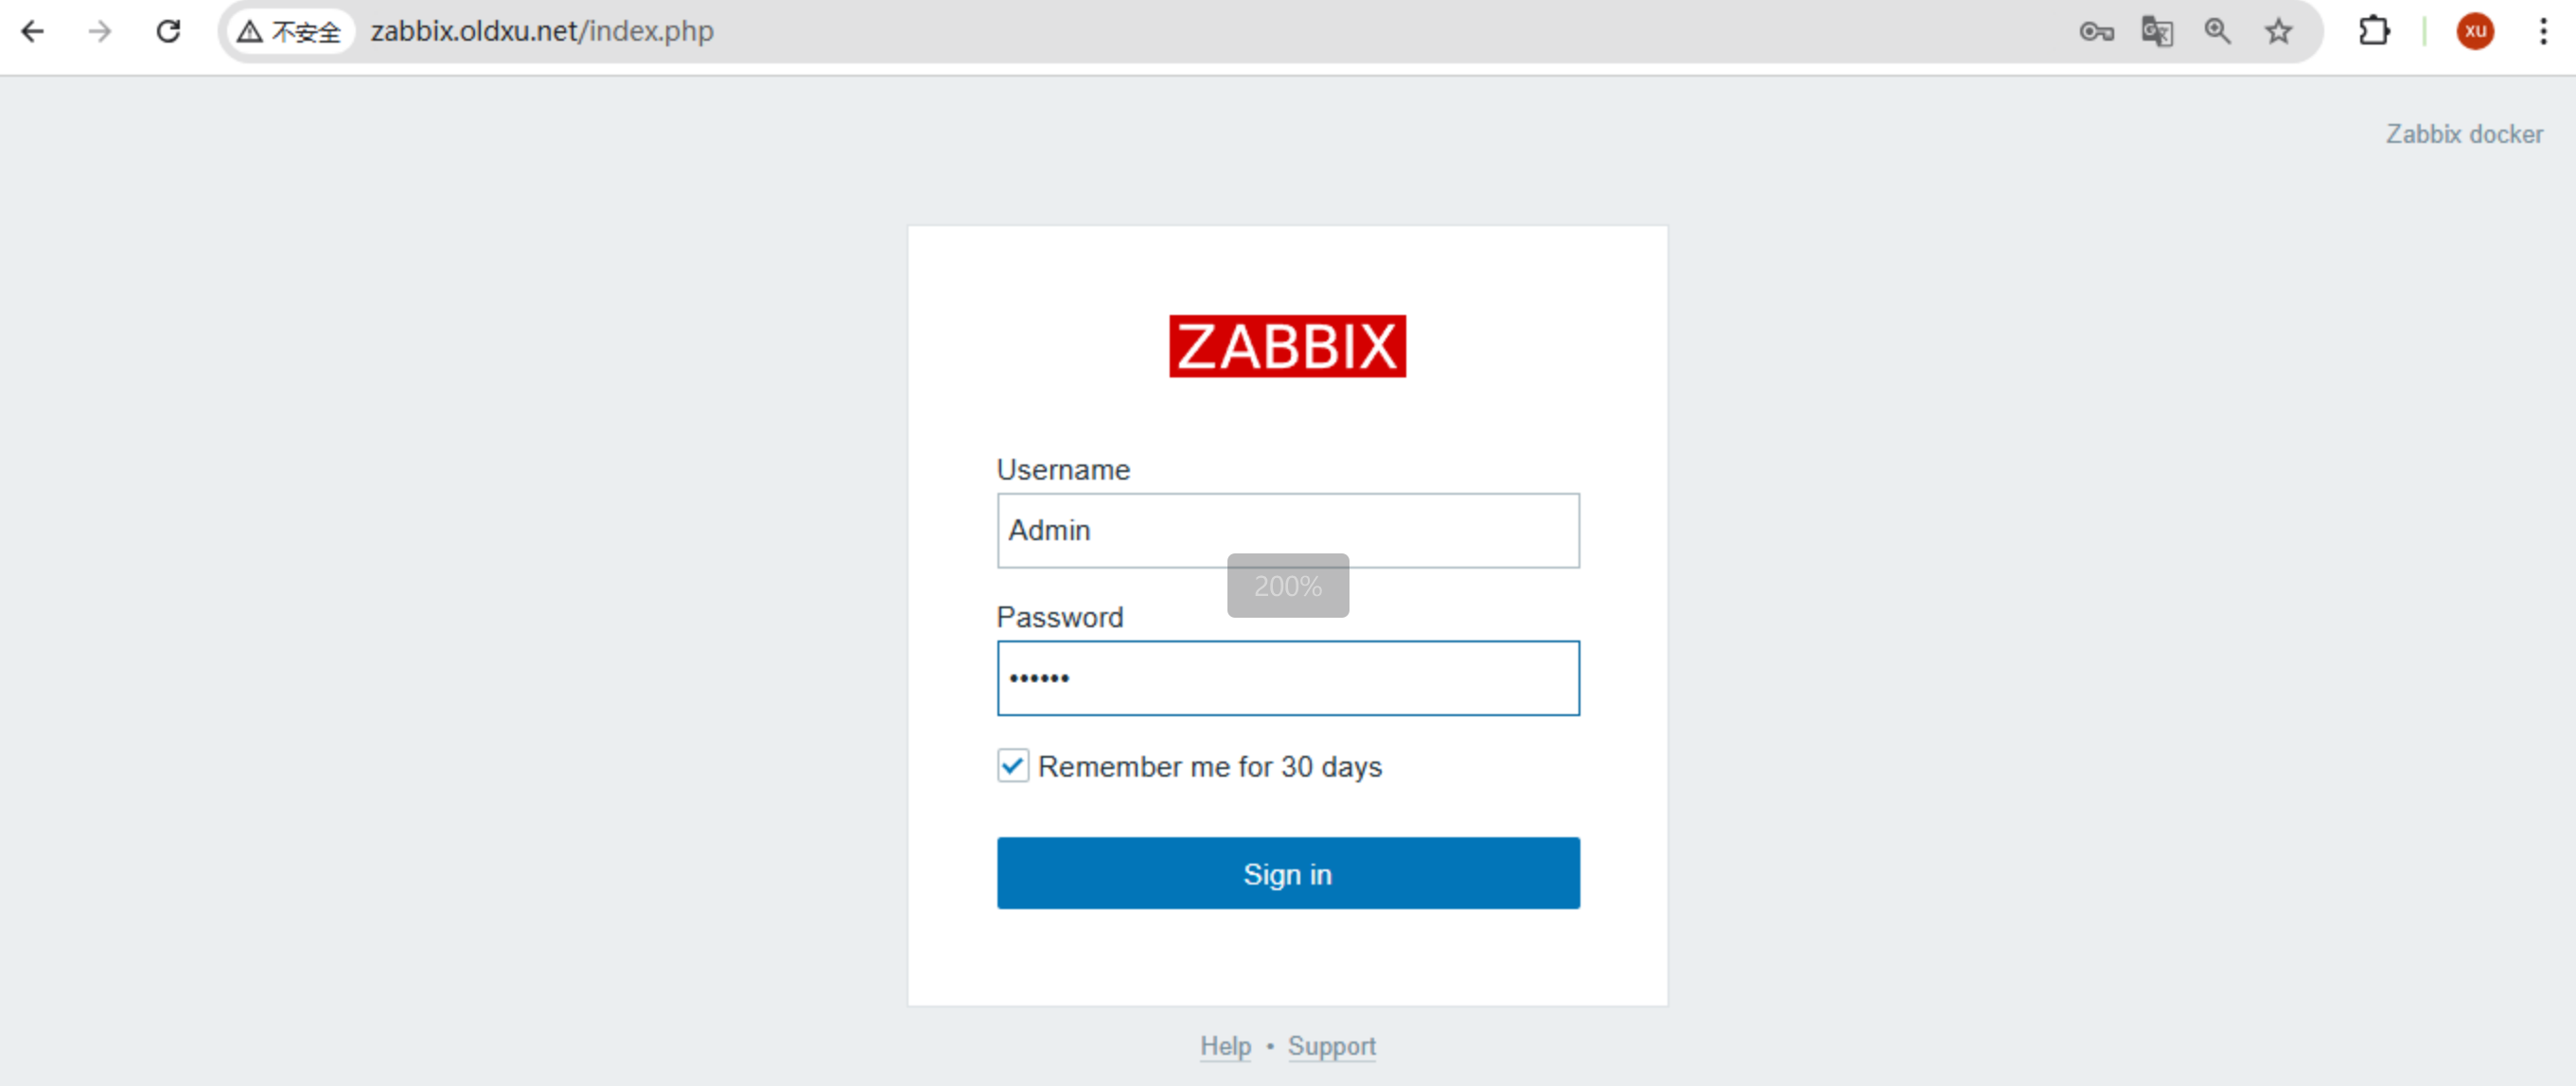Click the translate page icon
The height and width of the screenshot is (1086, 2576).
(2157, 32)
